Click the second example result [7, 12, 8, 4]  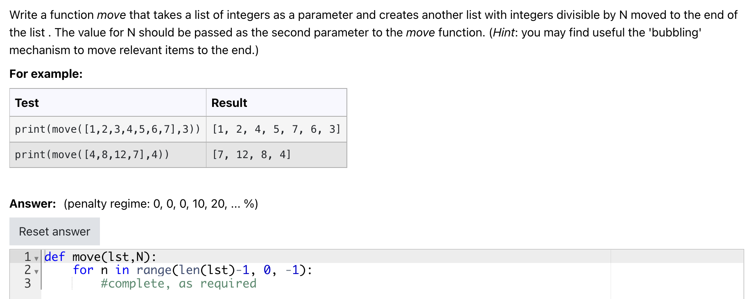tap(251, 154)
